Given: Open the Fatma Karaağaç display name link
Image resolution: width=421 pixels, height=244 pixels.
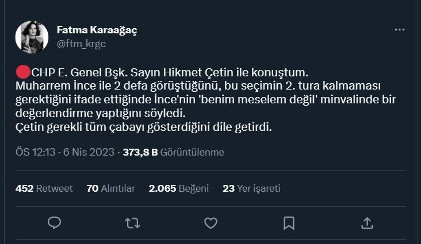Looking at the screenshot, I should click(97, 30).
